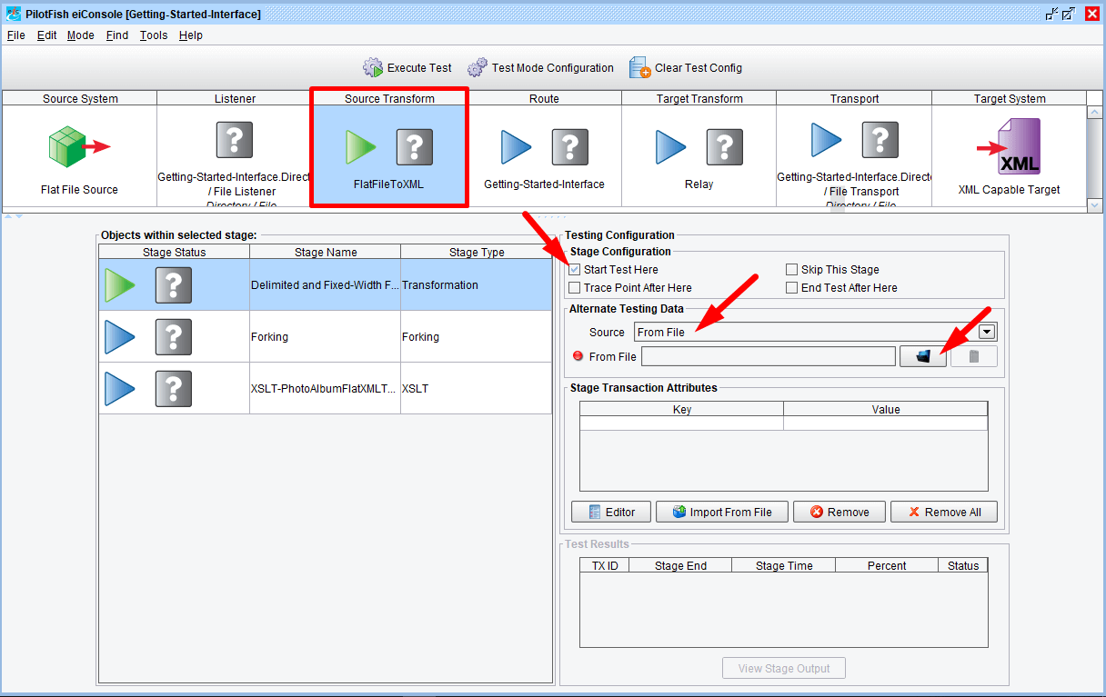Click the Listener question mark icon
This screenshot has width=1106, height=697.
(x=235, y=140)
